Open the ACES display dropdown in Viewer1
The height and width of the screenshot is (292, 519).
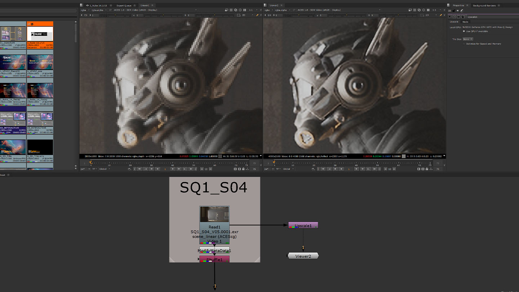pyautogui.click(x=155, y=10)
